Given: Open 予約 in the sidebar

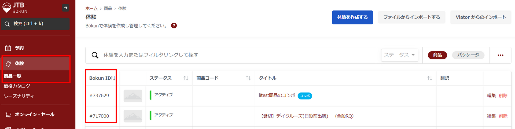Looking at the screenshot, I should click(x=19, y=48).
